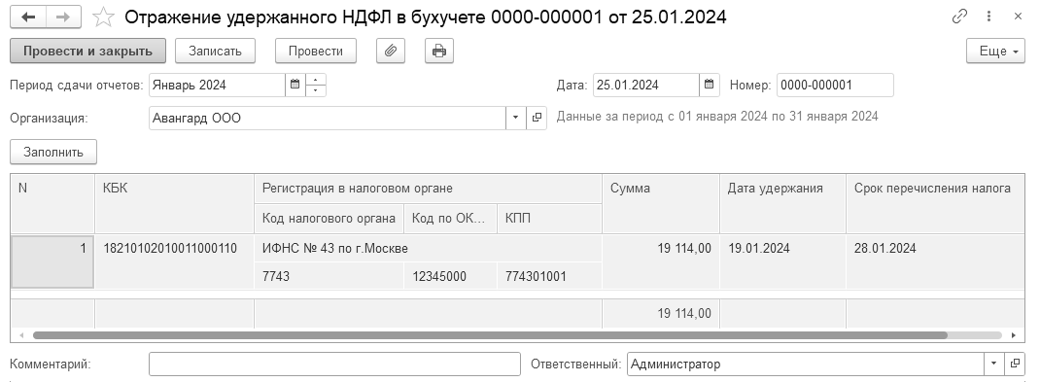1040x382 pixels.
Task: Click the back navigation arrow
Action: (x=28, y=17)
